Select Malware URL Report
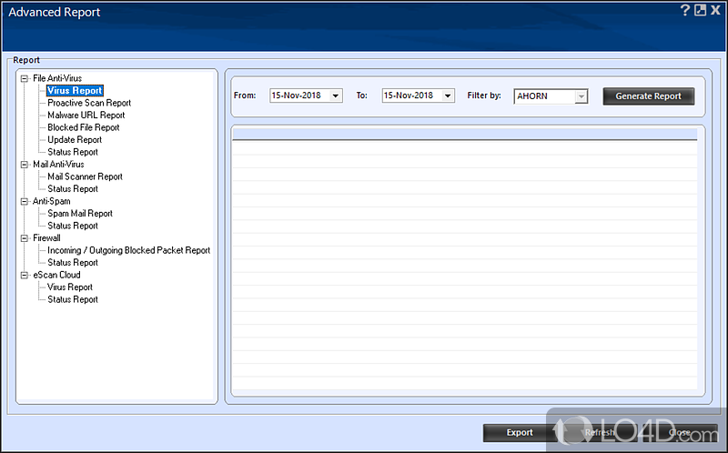 pyautogui.click(x=86, y=116)
